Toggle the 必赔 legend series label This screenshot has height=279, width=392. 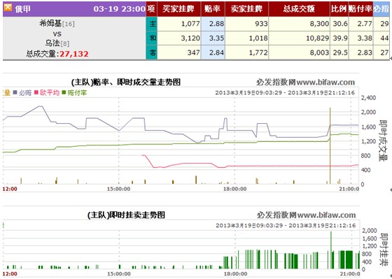coord(25,93)
